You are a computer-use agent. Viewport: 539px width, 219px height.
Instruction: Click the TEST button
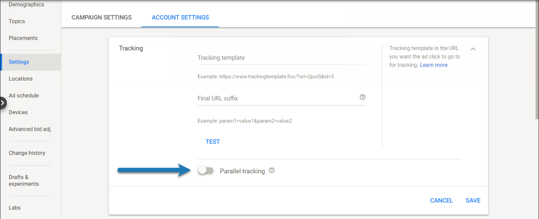(x=213, y=142)
